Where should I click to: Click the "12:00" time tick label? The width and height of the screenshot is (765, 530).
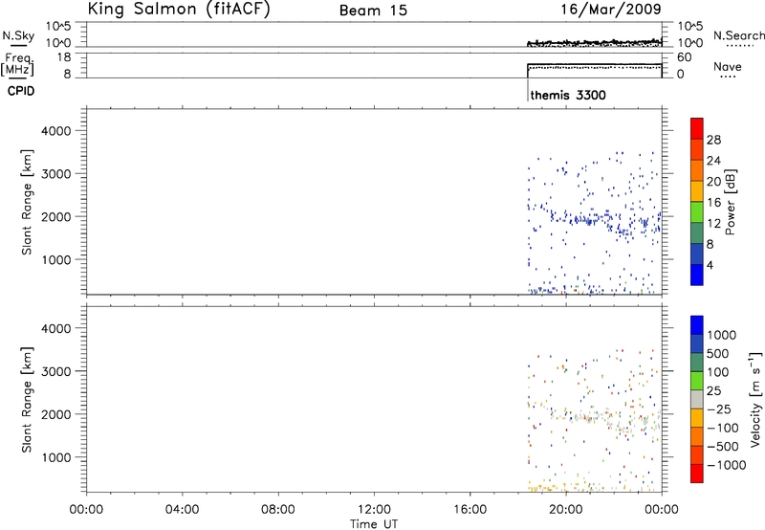click(x=374, y=510)
